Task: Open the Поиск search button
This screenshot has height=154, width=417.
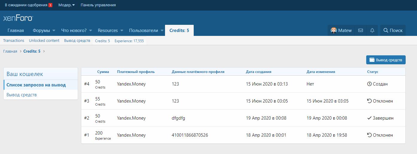Action: point(393,31)
